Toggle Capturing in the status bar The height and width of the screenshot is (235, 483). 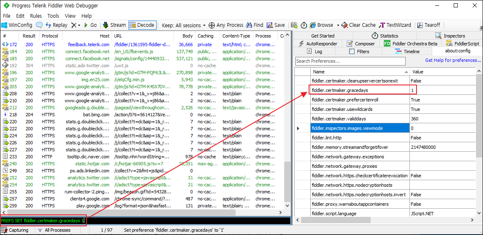(15, 230)
